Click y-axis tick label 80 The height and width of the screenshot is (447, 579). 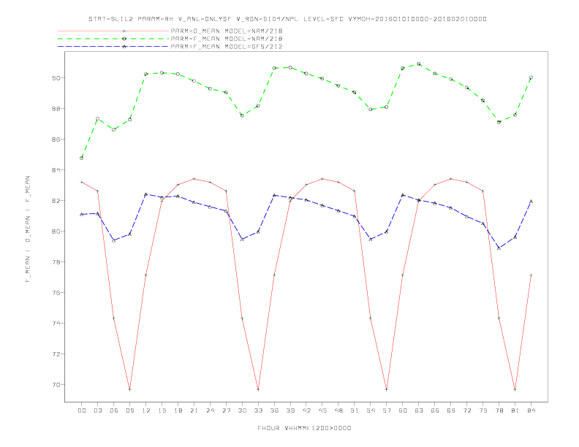56,232
